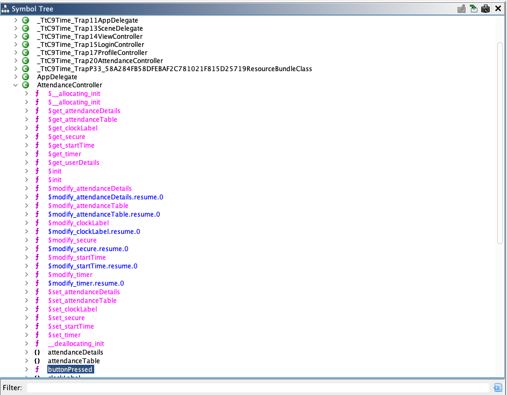Collapse the AttendanceController class node
The width and height of the screenshot is (507, 395).
(x=16, y=85)
